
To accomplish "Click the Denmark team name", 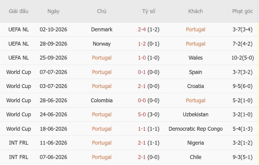I will click(x=102, y=29).
